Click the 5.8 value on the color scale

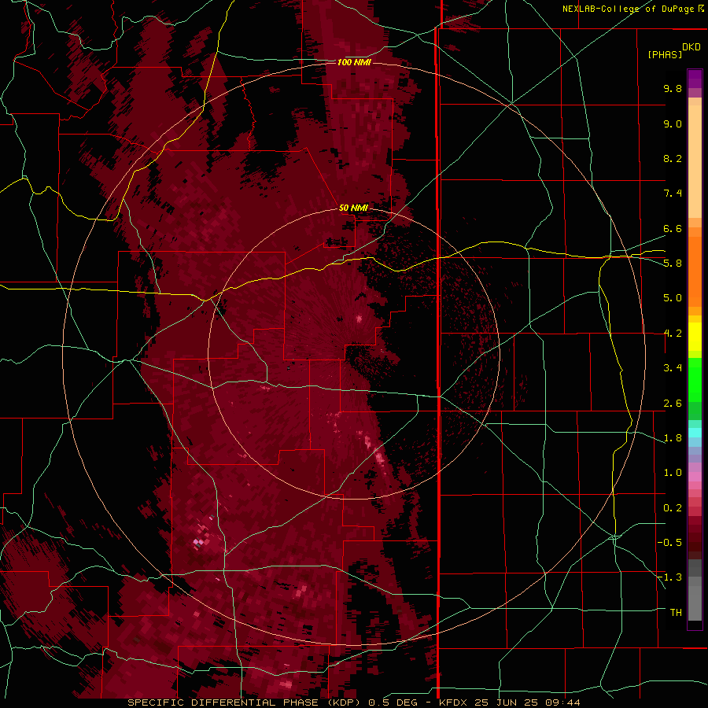pos(673,263)
